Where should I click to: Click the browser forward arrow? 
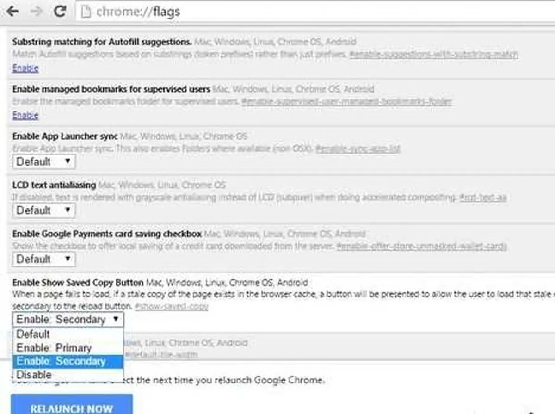37,11
